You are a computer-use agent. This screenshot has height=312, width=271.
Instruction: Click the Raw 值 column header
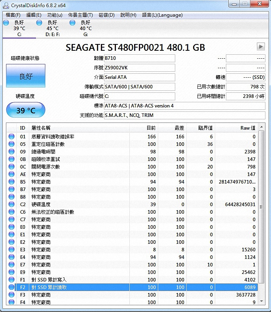tap(237, 128)
